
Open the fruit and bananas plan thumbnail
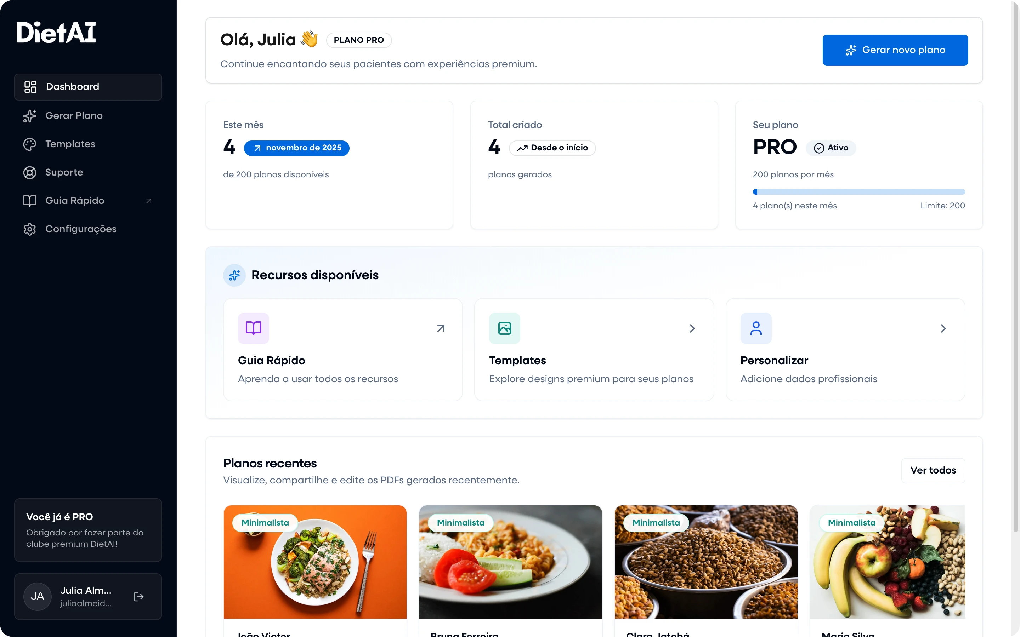[x=887, y=562]
